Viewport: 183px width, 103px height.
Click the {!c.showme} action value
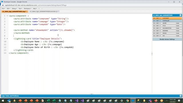click(66, 30)
